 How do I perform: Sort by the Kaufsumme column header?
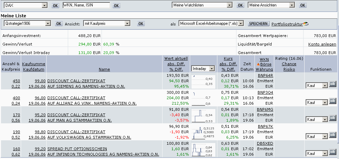click(34, 64)
